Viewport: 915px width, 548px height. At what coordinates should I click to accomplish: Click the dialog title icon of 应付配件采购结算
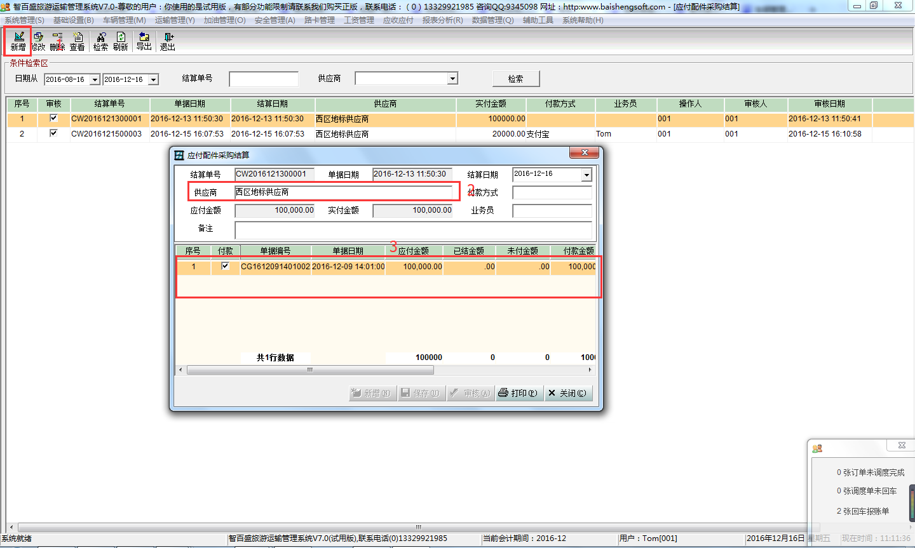179,155
